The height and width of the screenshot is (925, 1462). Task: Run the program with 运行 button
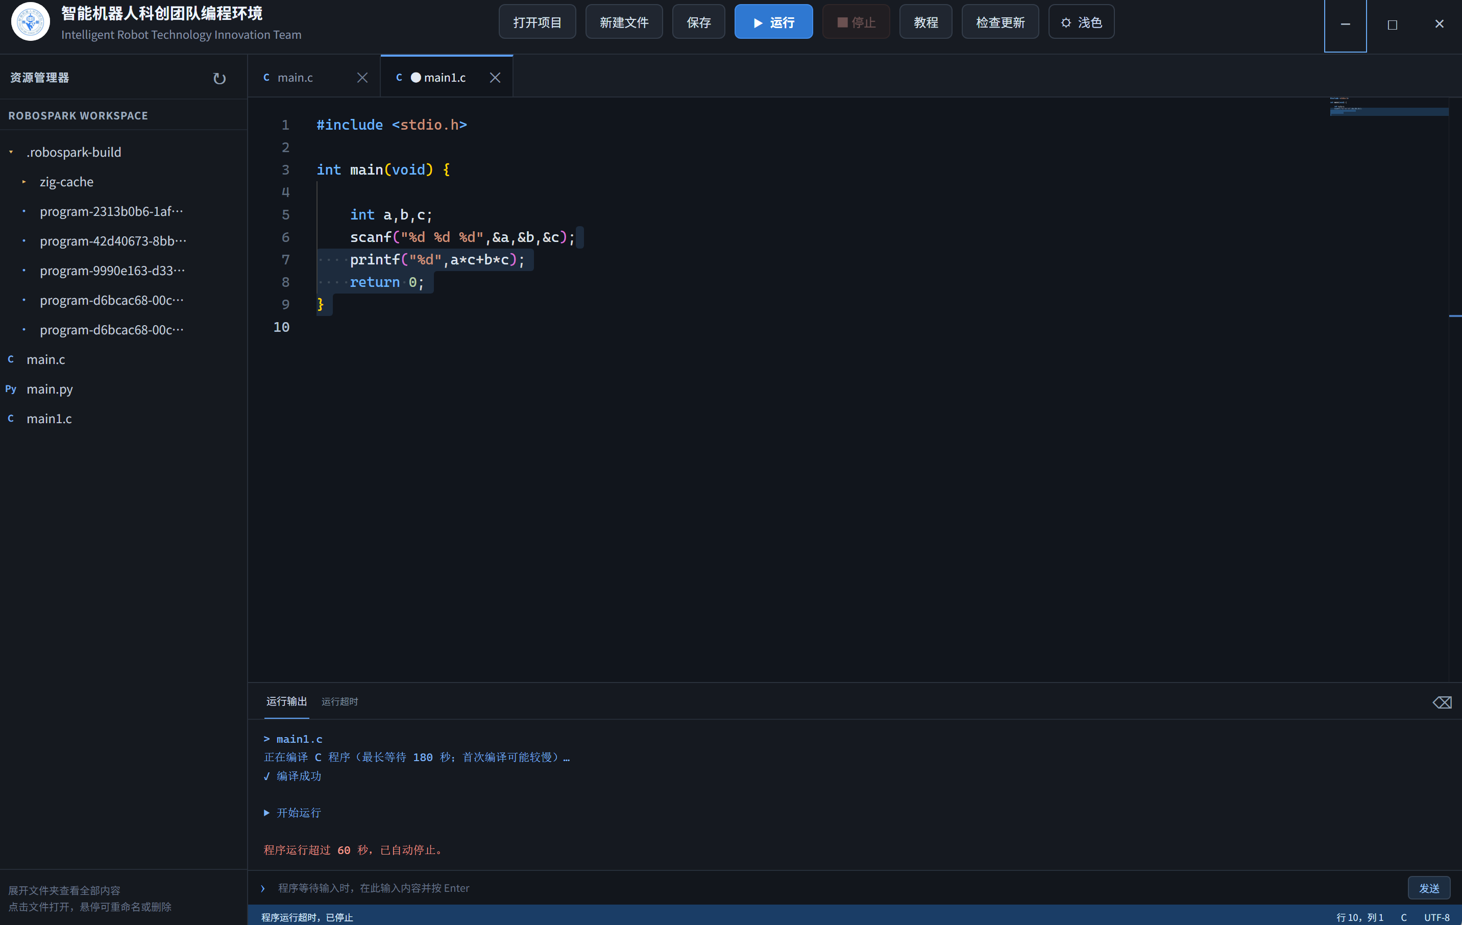click(x=773, y=22)
